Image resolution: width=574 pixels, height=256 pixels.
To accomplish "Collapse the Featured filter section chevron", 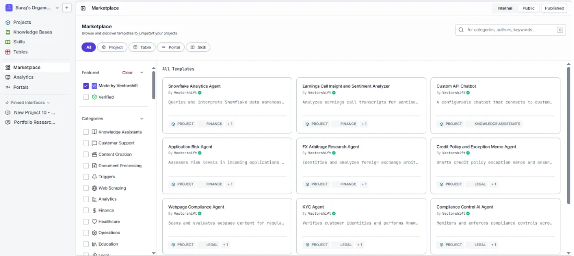I will coord(141,73).
